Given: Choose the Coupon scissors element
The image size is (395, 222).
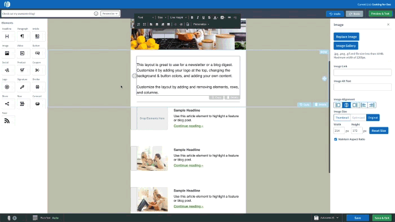Looking at the screenshot, I should (37, 70).
